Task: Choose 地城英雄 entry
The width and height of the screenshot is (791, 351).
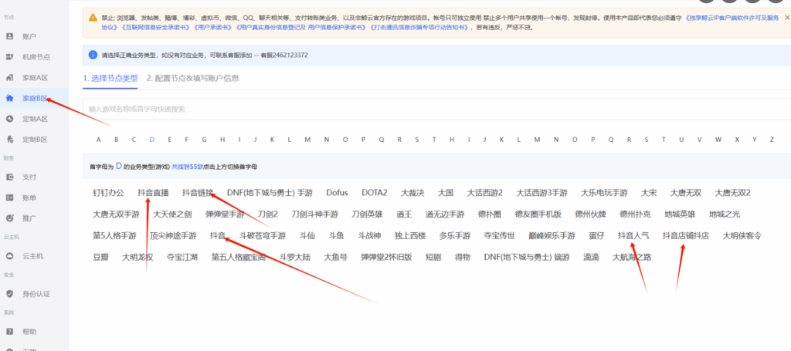Action: click(680, 214)
